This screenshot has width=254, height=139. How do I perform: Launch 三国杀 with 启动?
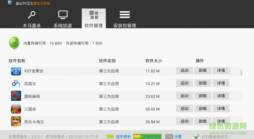[185, 108]
